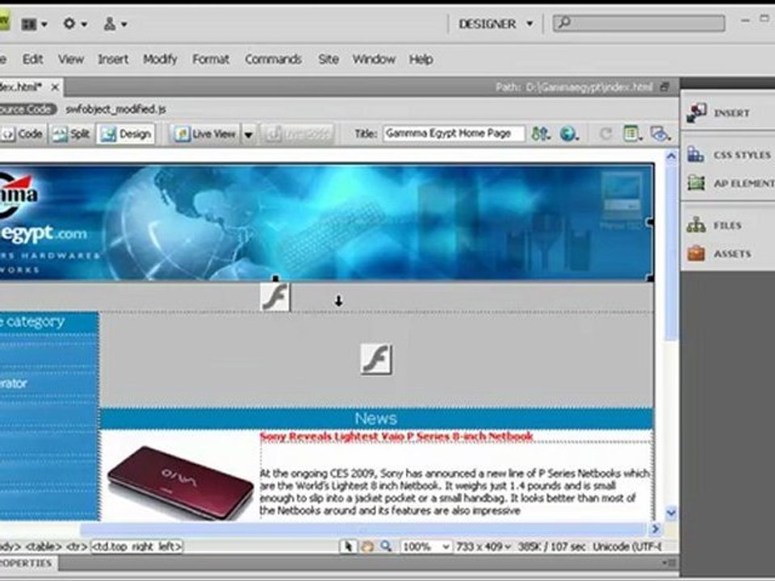
Task: Open the View menu
Action: 71,59
